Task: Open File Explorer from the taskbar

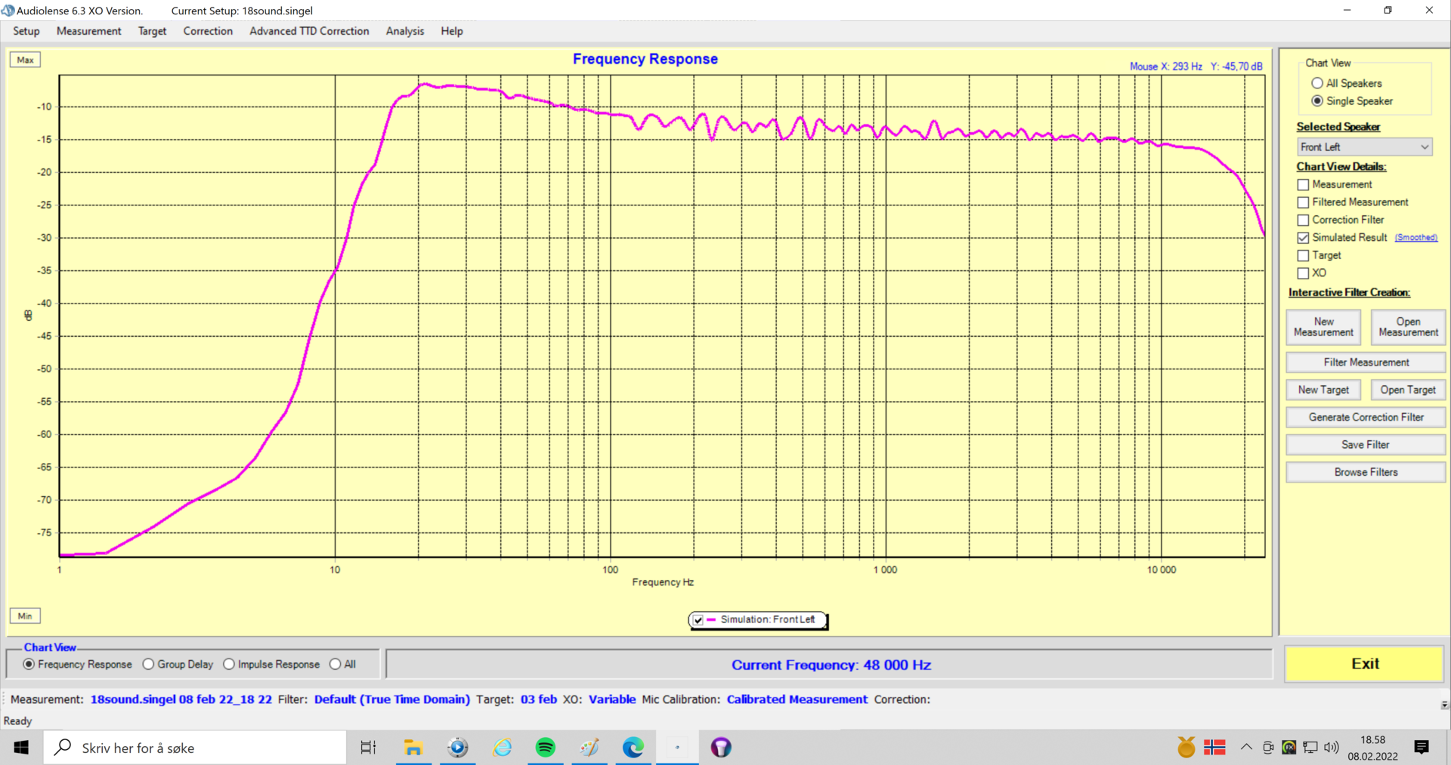Action: coord(413,748)
